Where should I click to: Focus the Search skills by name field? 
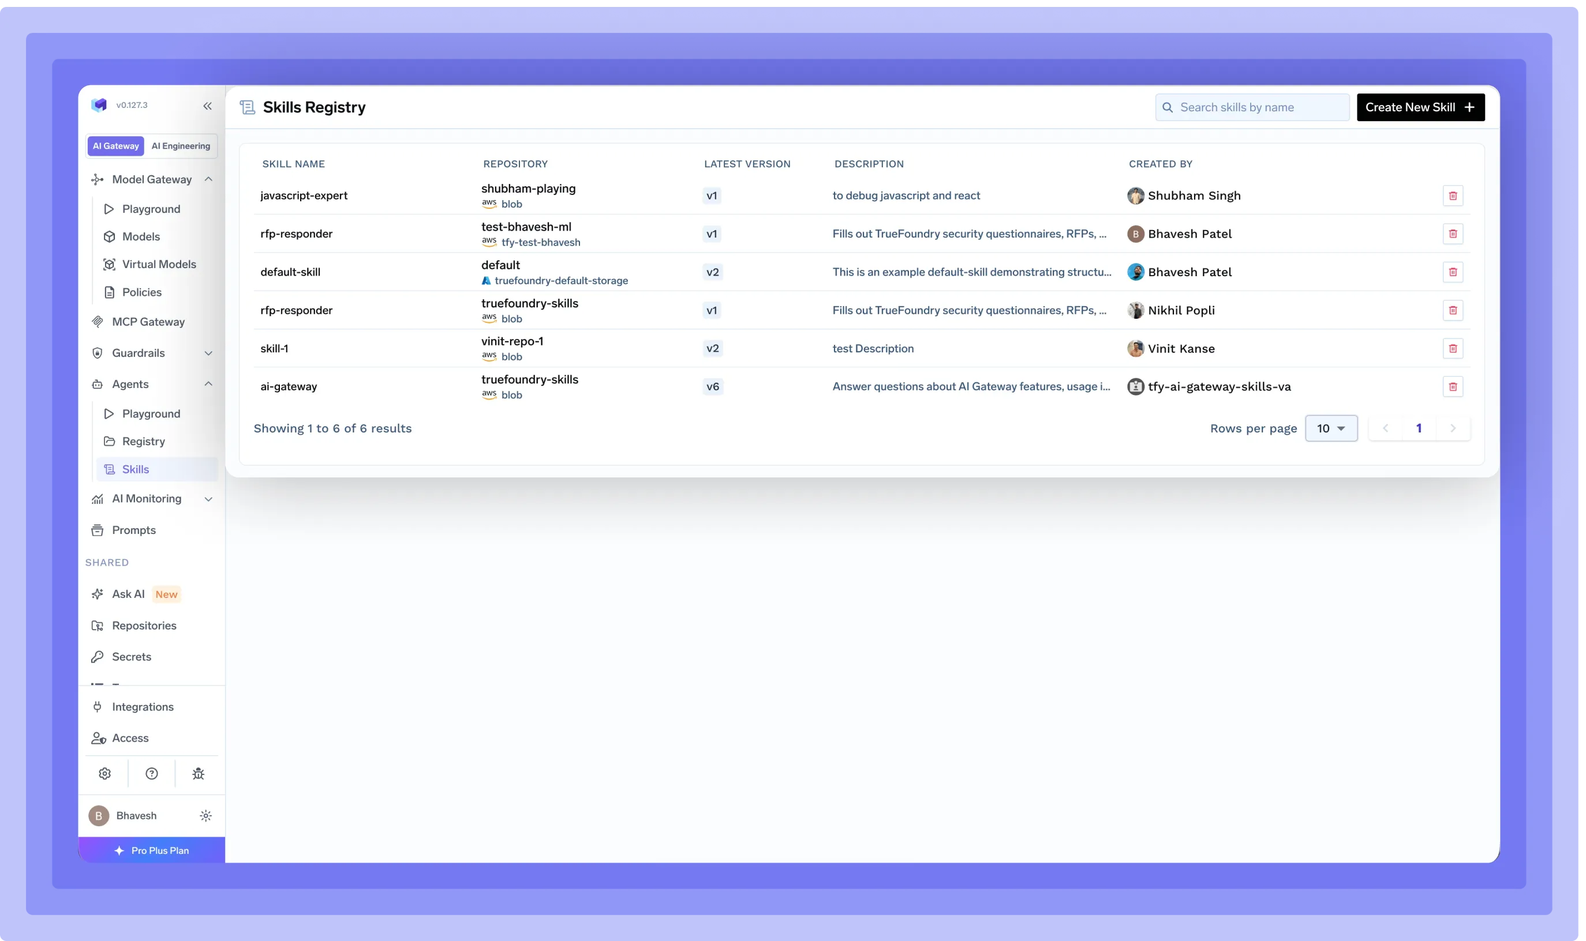pos(1252,107)
